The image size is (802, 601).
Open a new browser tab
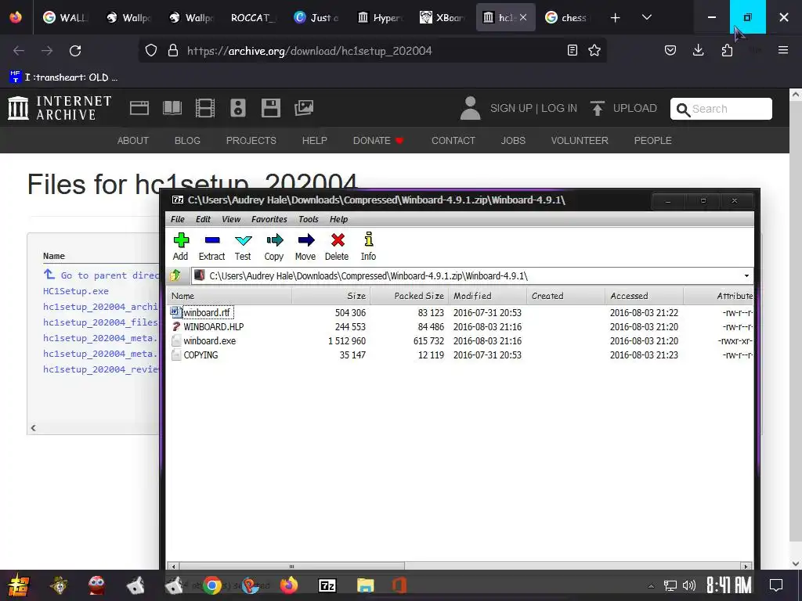tap(616, 17)
